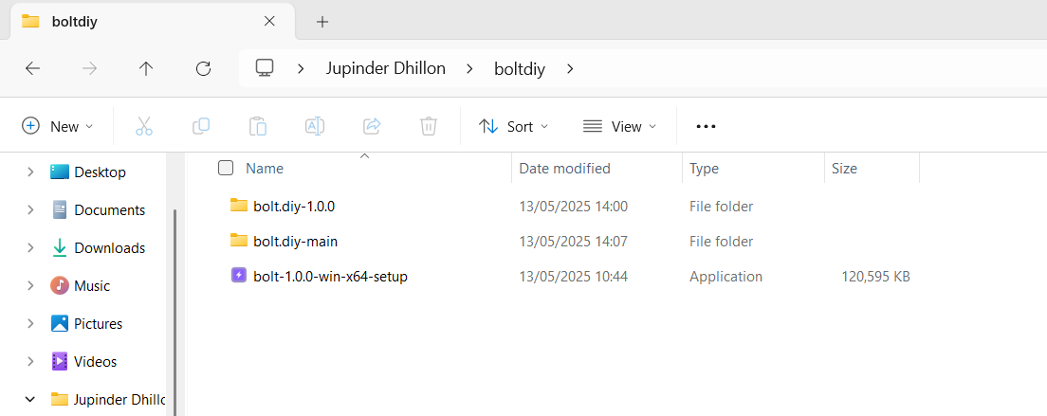1047x416 pixels.
Task: Click the Music icon in sidebar
Action: (60, 286)
